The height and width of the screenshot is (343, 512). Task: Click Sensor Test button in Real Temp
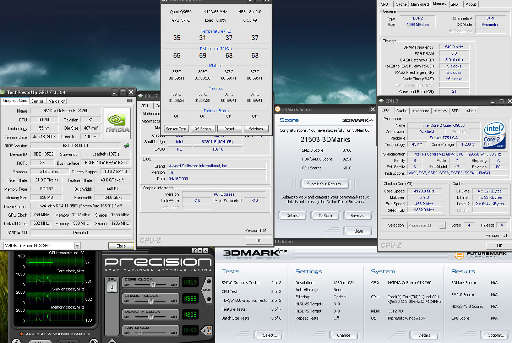176,129
